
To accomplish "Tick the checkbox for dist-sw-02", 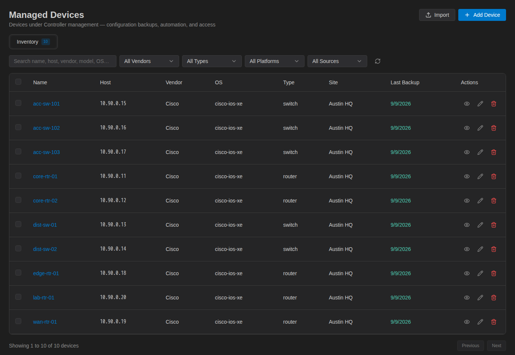I will (x=18, y=248).
